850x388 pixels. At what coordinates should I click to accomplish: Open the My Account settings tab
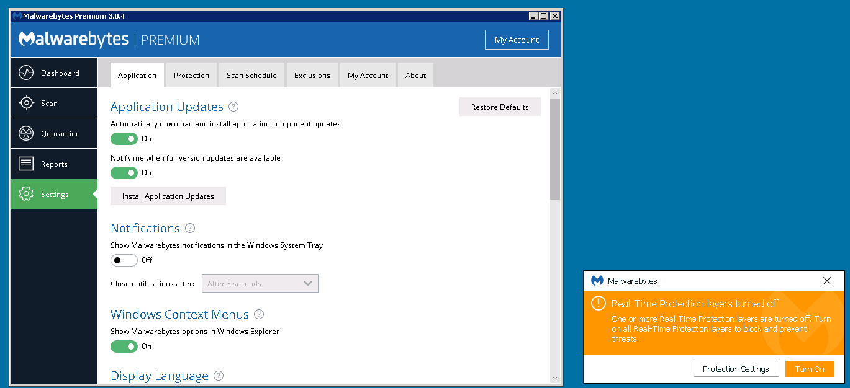368,75
